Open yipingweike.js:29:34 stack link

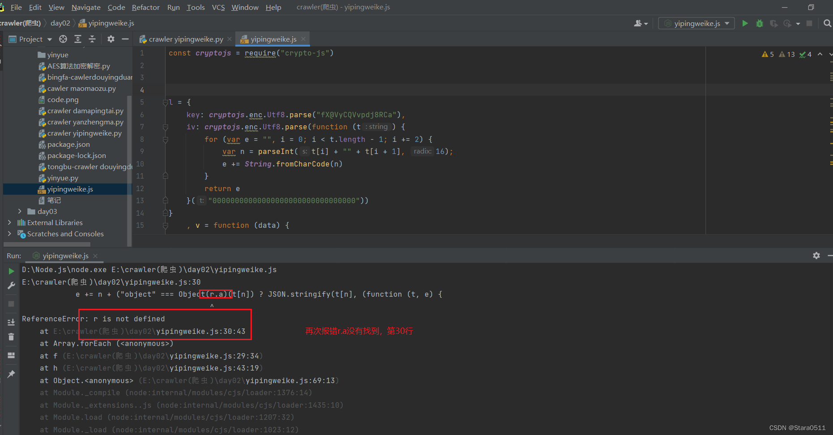click(214, 356)
